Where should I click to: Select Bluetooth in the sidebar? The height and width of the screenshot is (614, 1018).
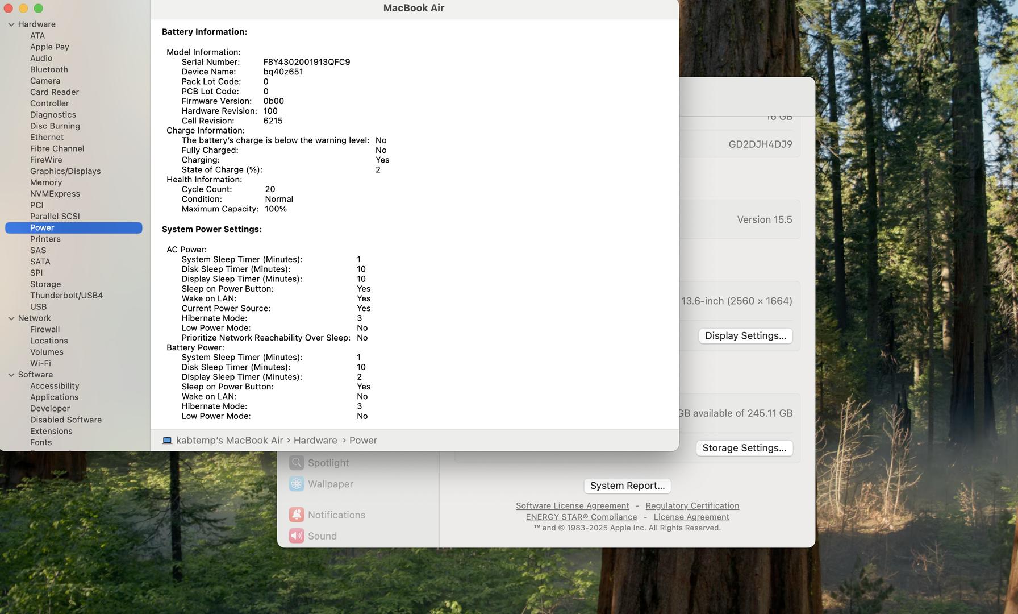[49, 69]
